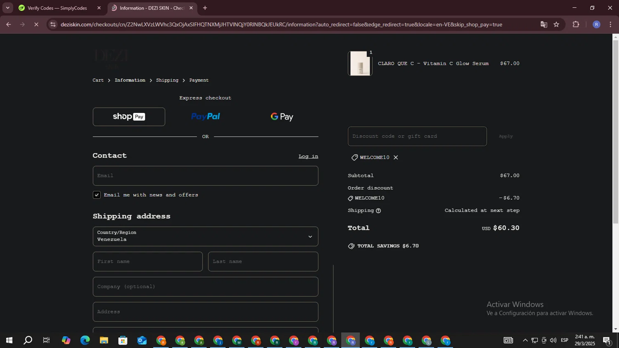Screen dimensions: 619x348
Task: Click the Last name field
Action: (x=263, y=261)
